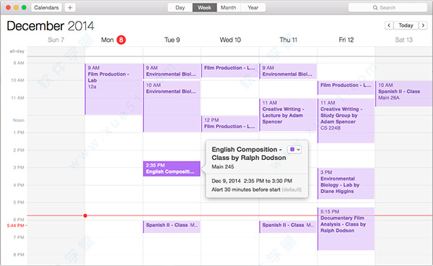Select Saturday's 10 AM Spanish II Class event

pos(404,94)
